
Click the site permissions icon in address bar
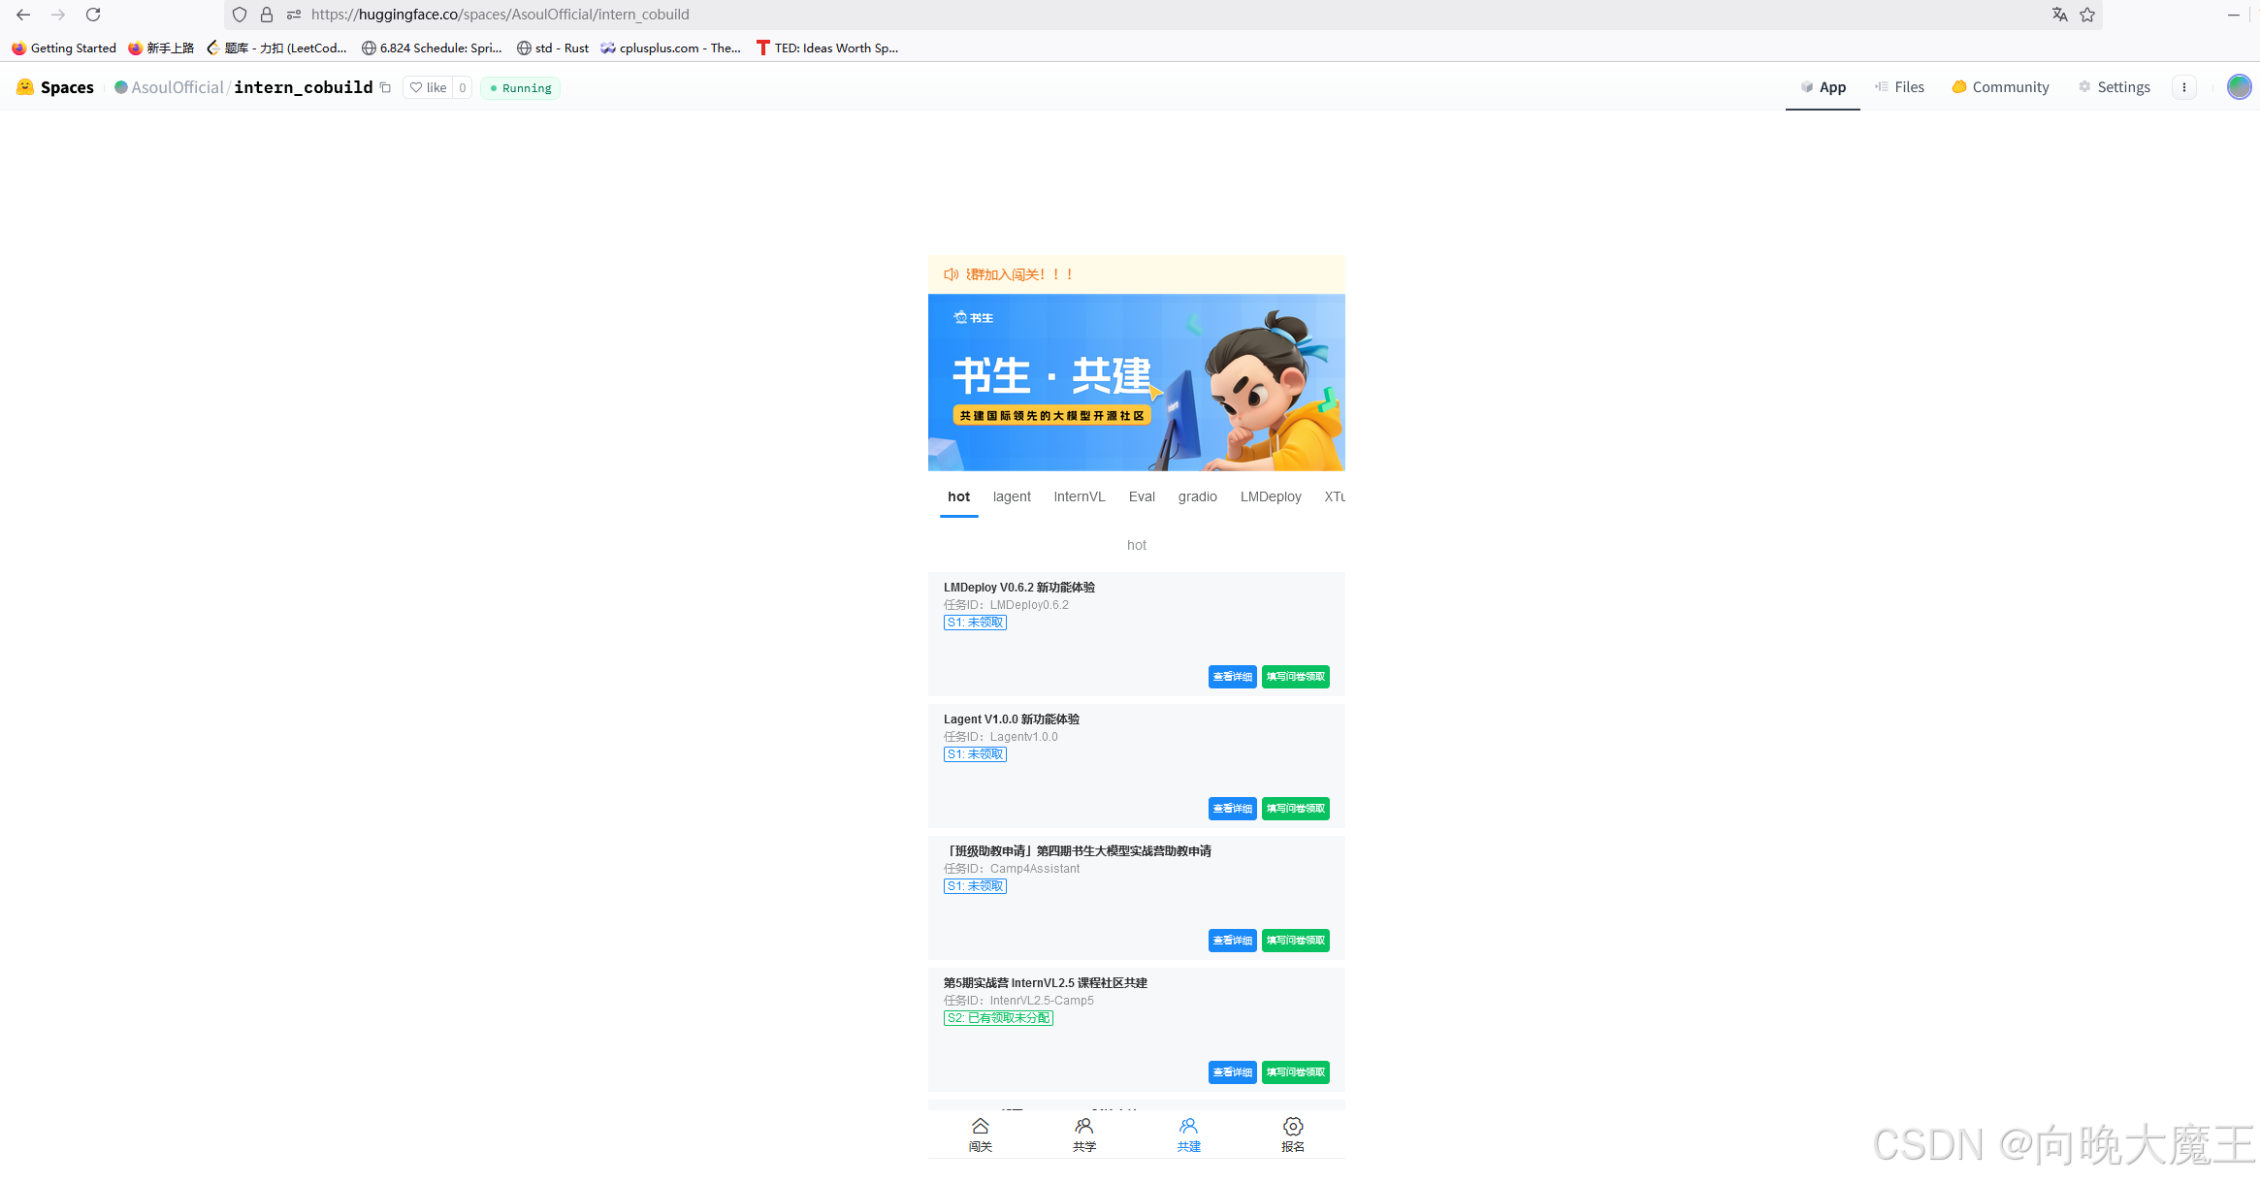click(294, 15)
